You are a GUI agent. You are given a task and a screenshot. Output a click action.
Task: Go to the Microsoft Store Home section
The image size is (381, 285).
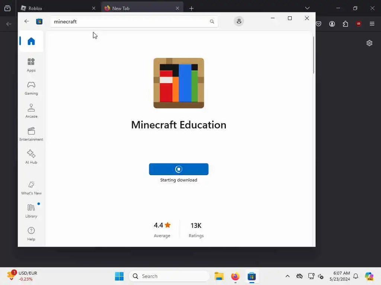31,41
